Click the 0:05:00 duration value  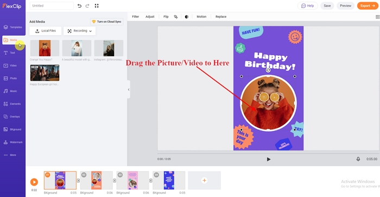372,159
